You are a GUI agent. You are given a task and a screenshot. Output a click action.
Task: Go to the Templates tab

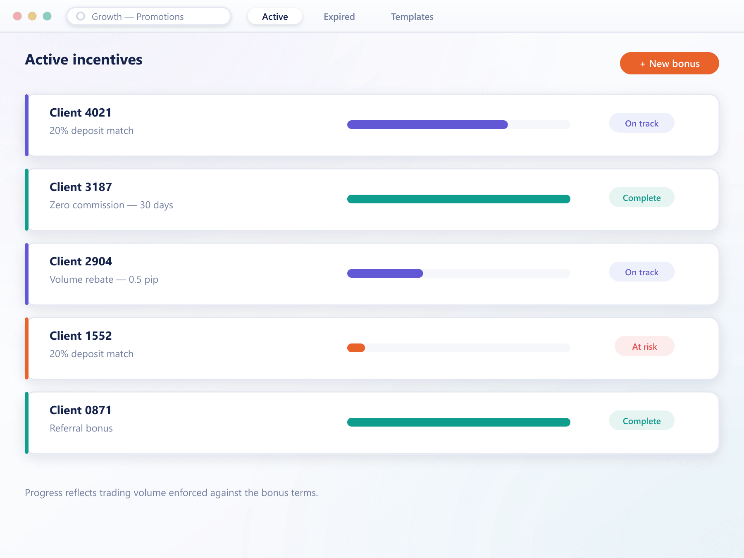[x=412, y=17]
